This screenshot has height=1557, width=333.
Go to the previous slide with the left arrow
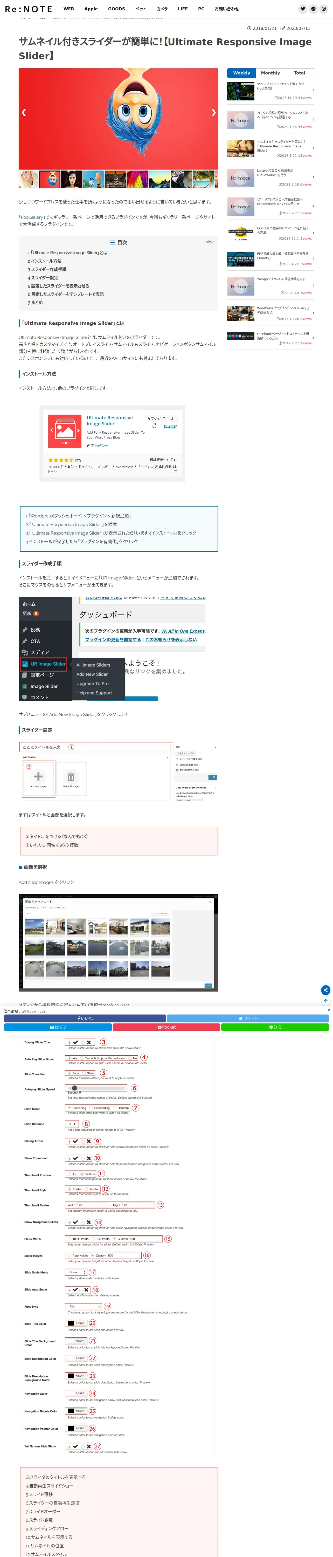point(24,112)
